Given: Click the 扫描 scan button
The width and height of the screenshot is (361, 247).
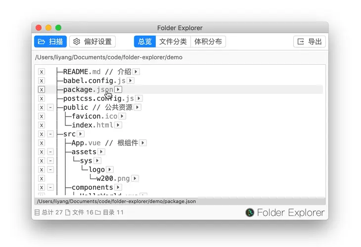Looking at the screenshot, I should tap(50, 41).
